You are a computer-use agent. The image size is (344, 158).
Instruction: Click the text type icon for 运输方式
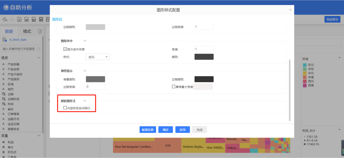point(4,119)
